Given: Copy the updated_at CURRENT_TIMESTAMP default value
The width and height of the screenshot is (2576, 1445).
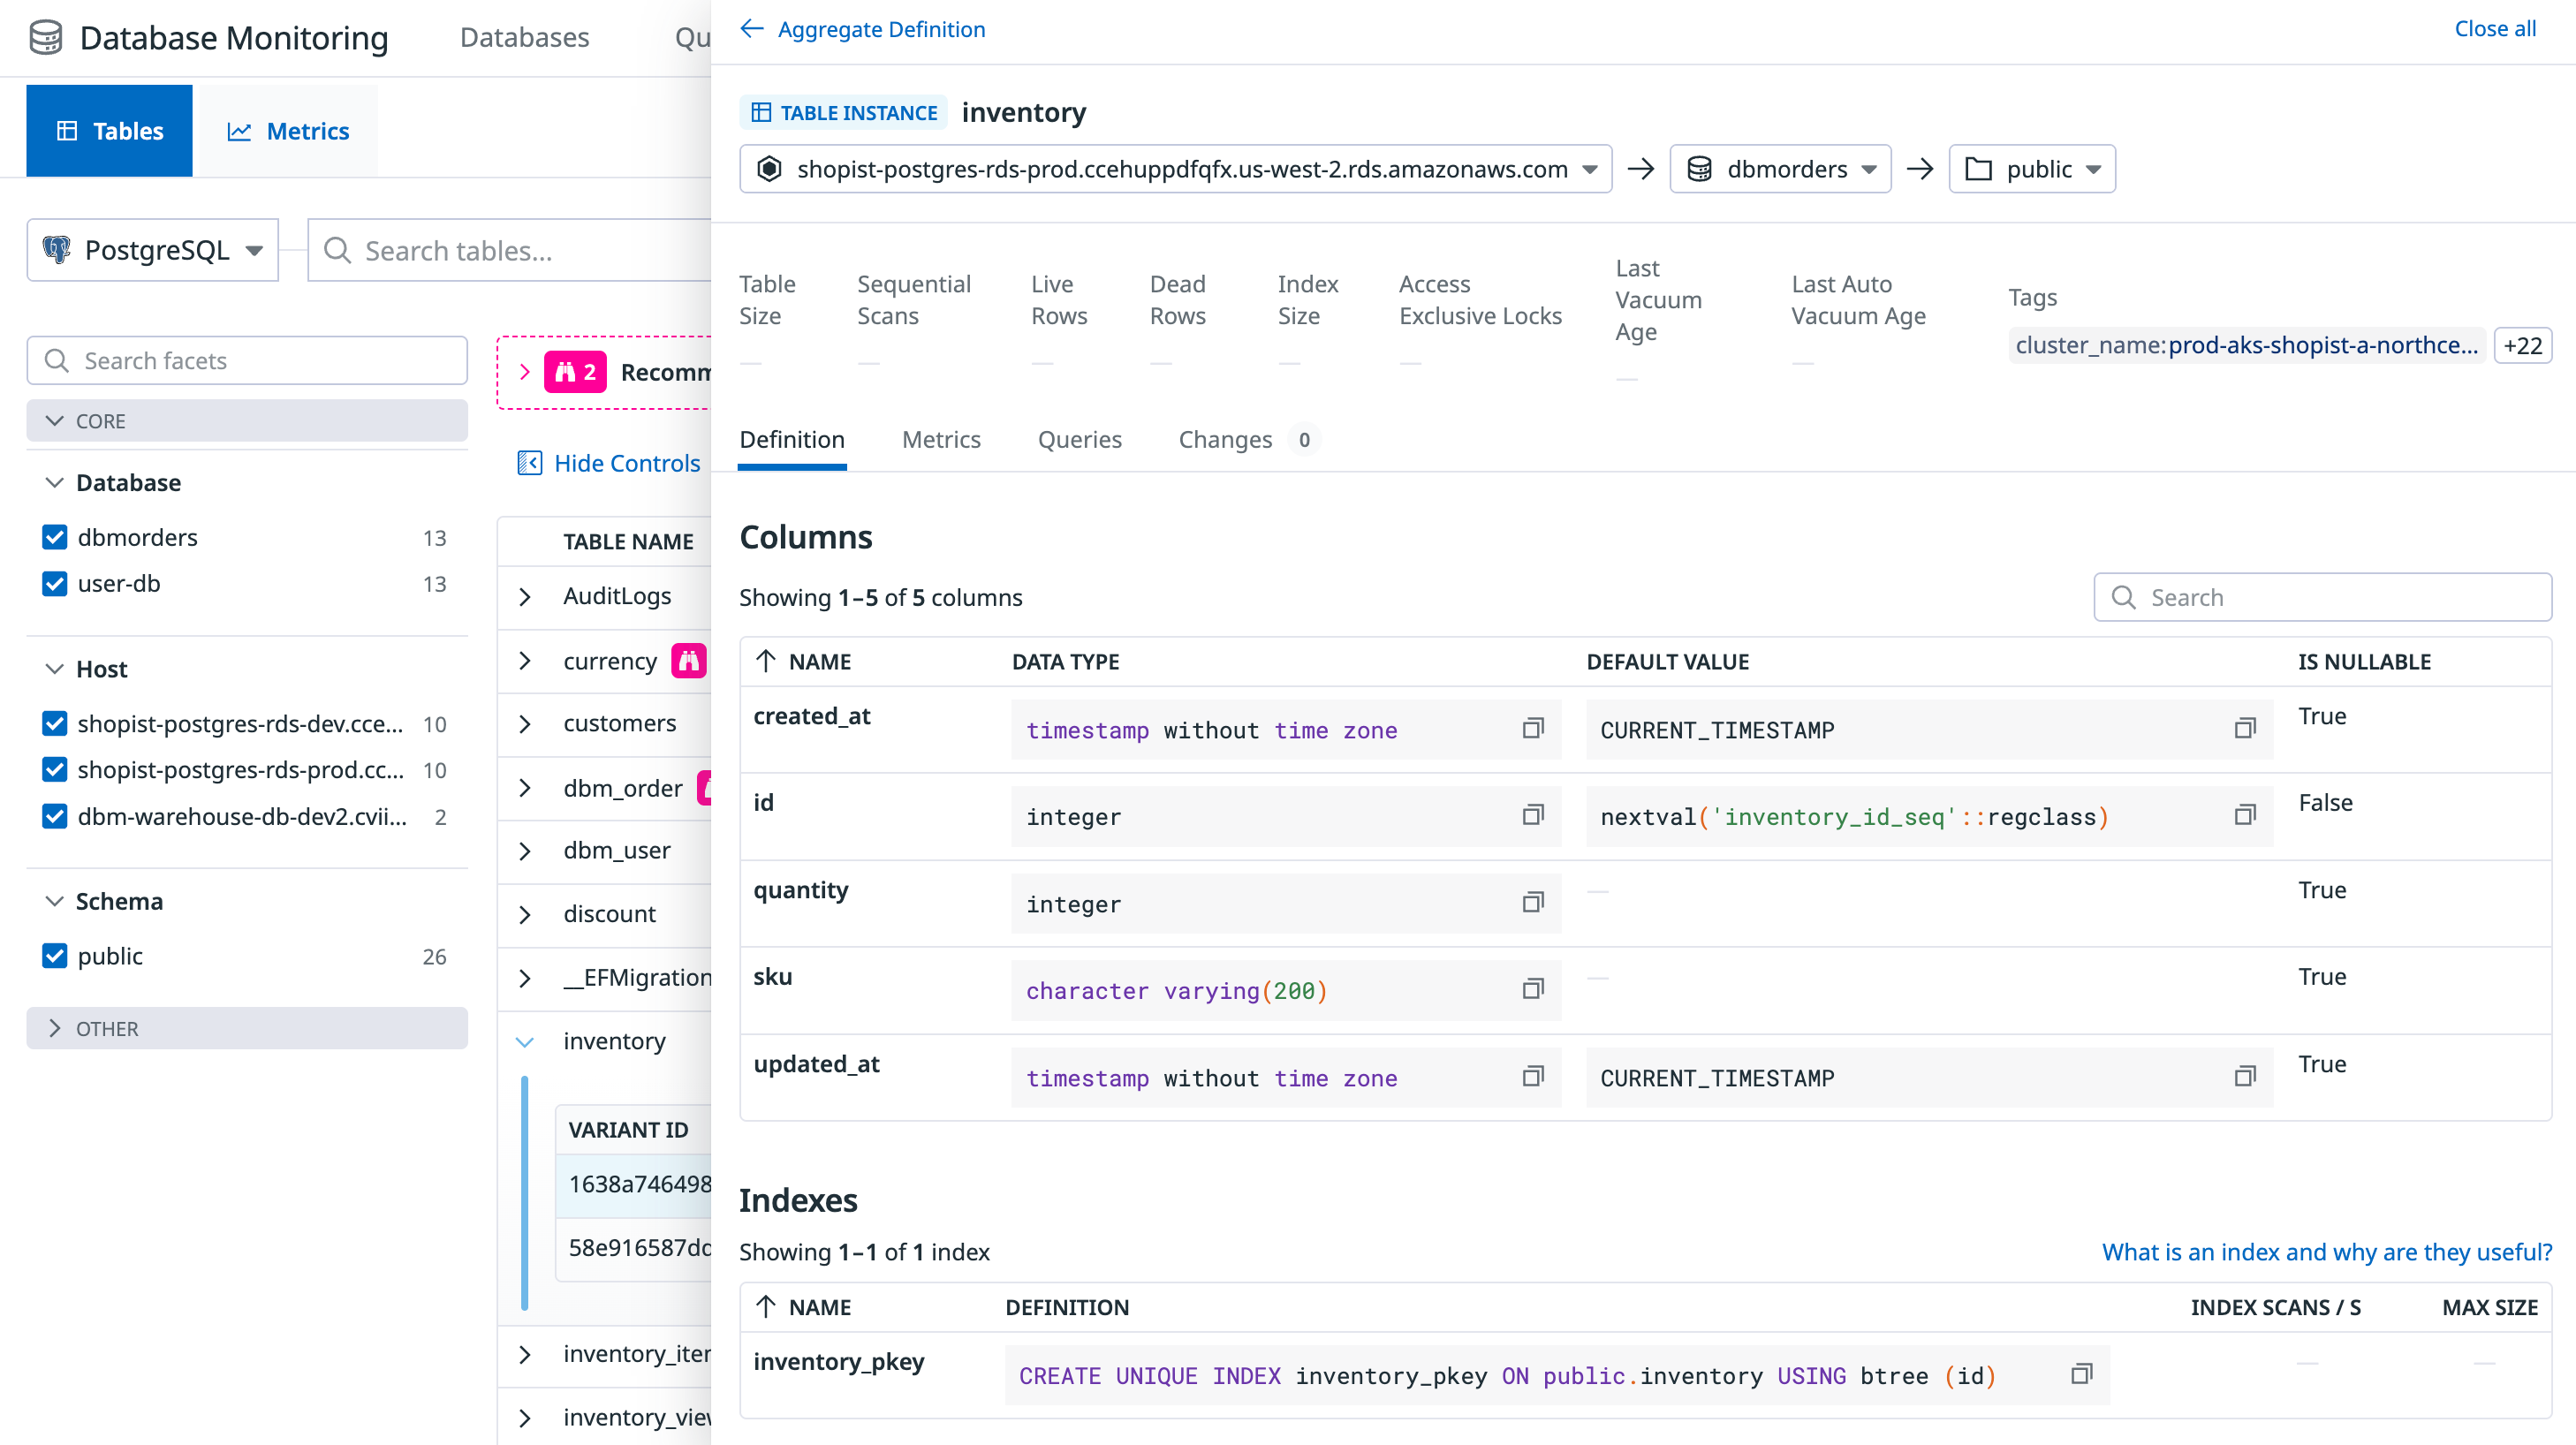Looking at the screenshot, I should click(2244, 1077).
